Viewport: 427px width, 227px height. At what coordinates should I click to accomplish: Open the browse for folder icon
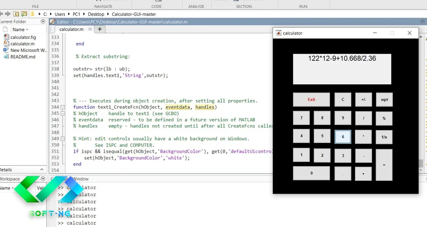[x=24, y=14]
